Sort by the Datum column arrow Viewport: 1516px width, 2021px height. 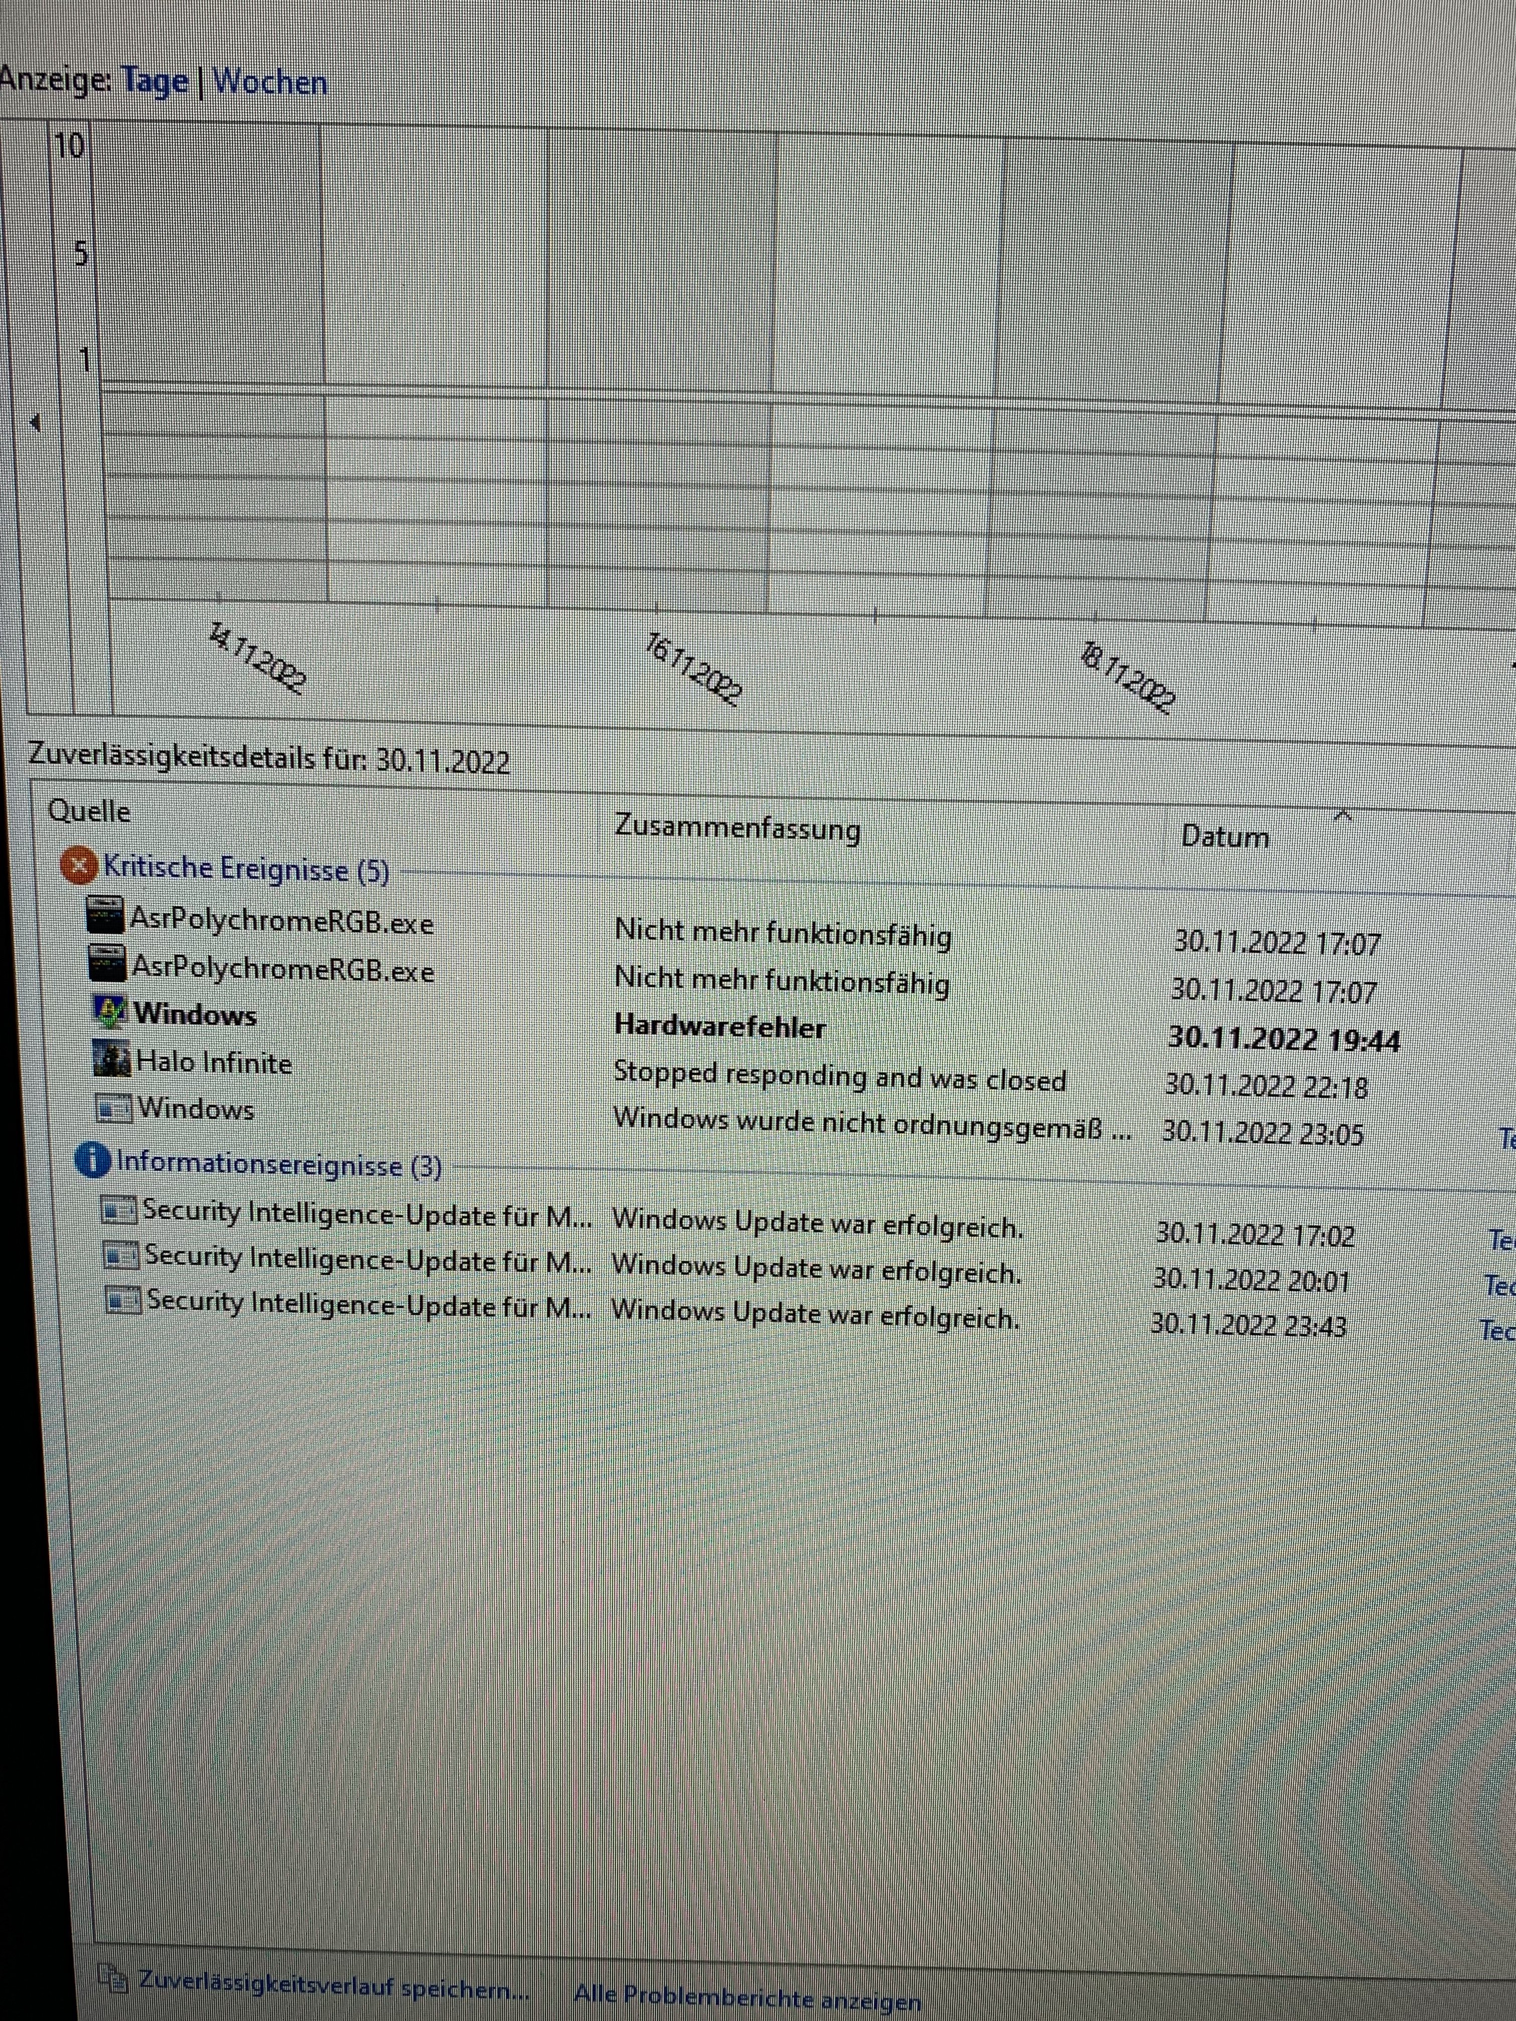(x=1342, y=815)
